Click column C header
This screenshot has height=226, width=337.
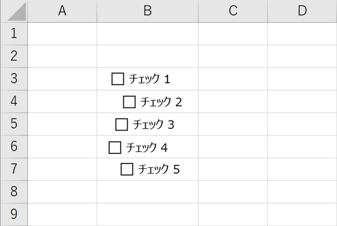(x=233, y=11)
